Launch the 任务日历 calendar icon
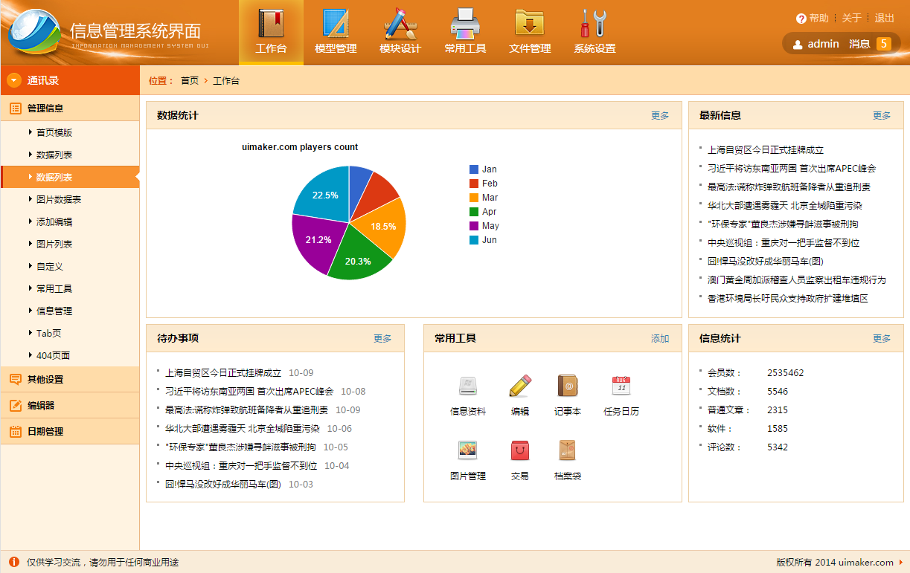910x573 pixels. [621, 386]
